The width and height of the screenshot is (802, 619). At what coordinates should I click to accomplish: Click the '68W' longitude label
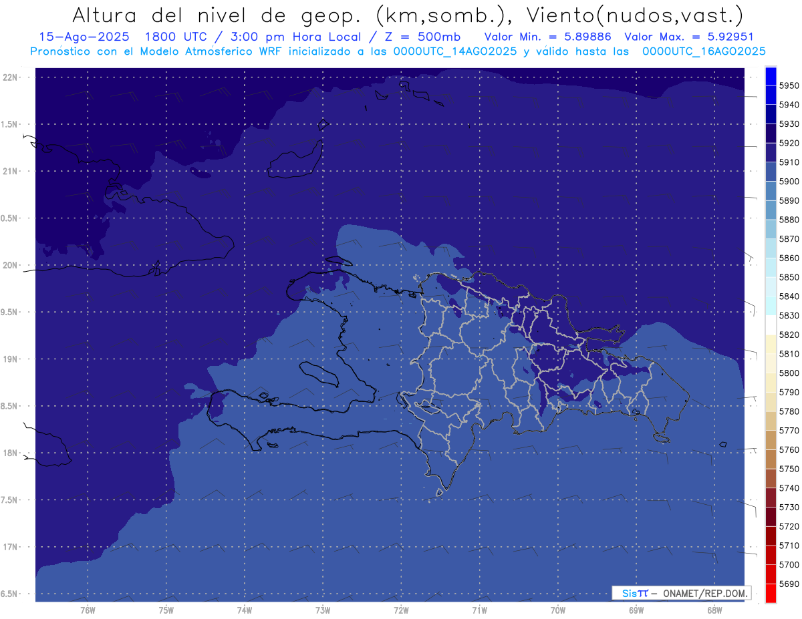[714, 610]
